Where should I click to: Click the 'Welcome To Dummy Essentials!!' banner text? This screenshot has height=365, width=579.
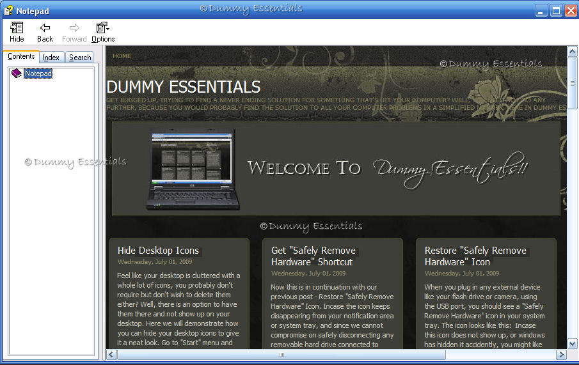pyautogui.click(x=388, y=169)
